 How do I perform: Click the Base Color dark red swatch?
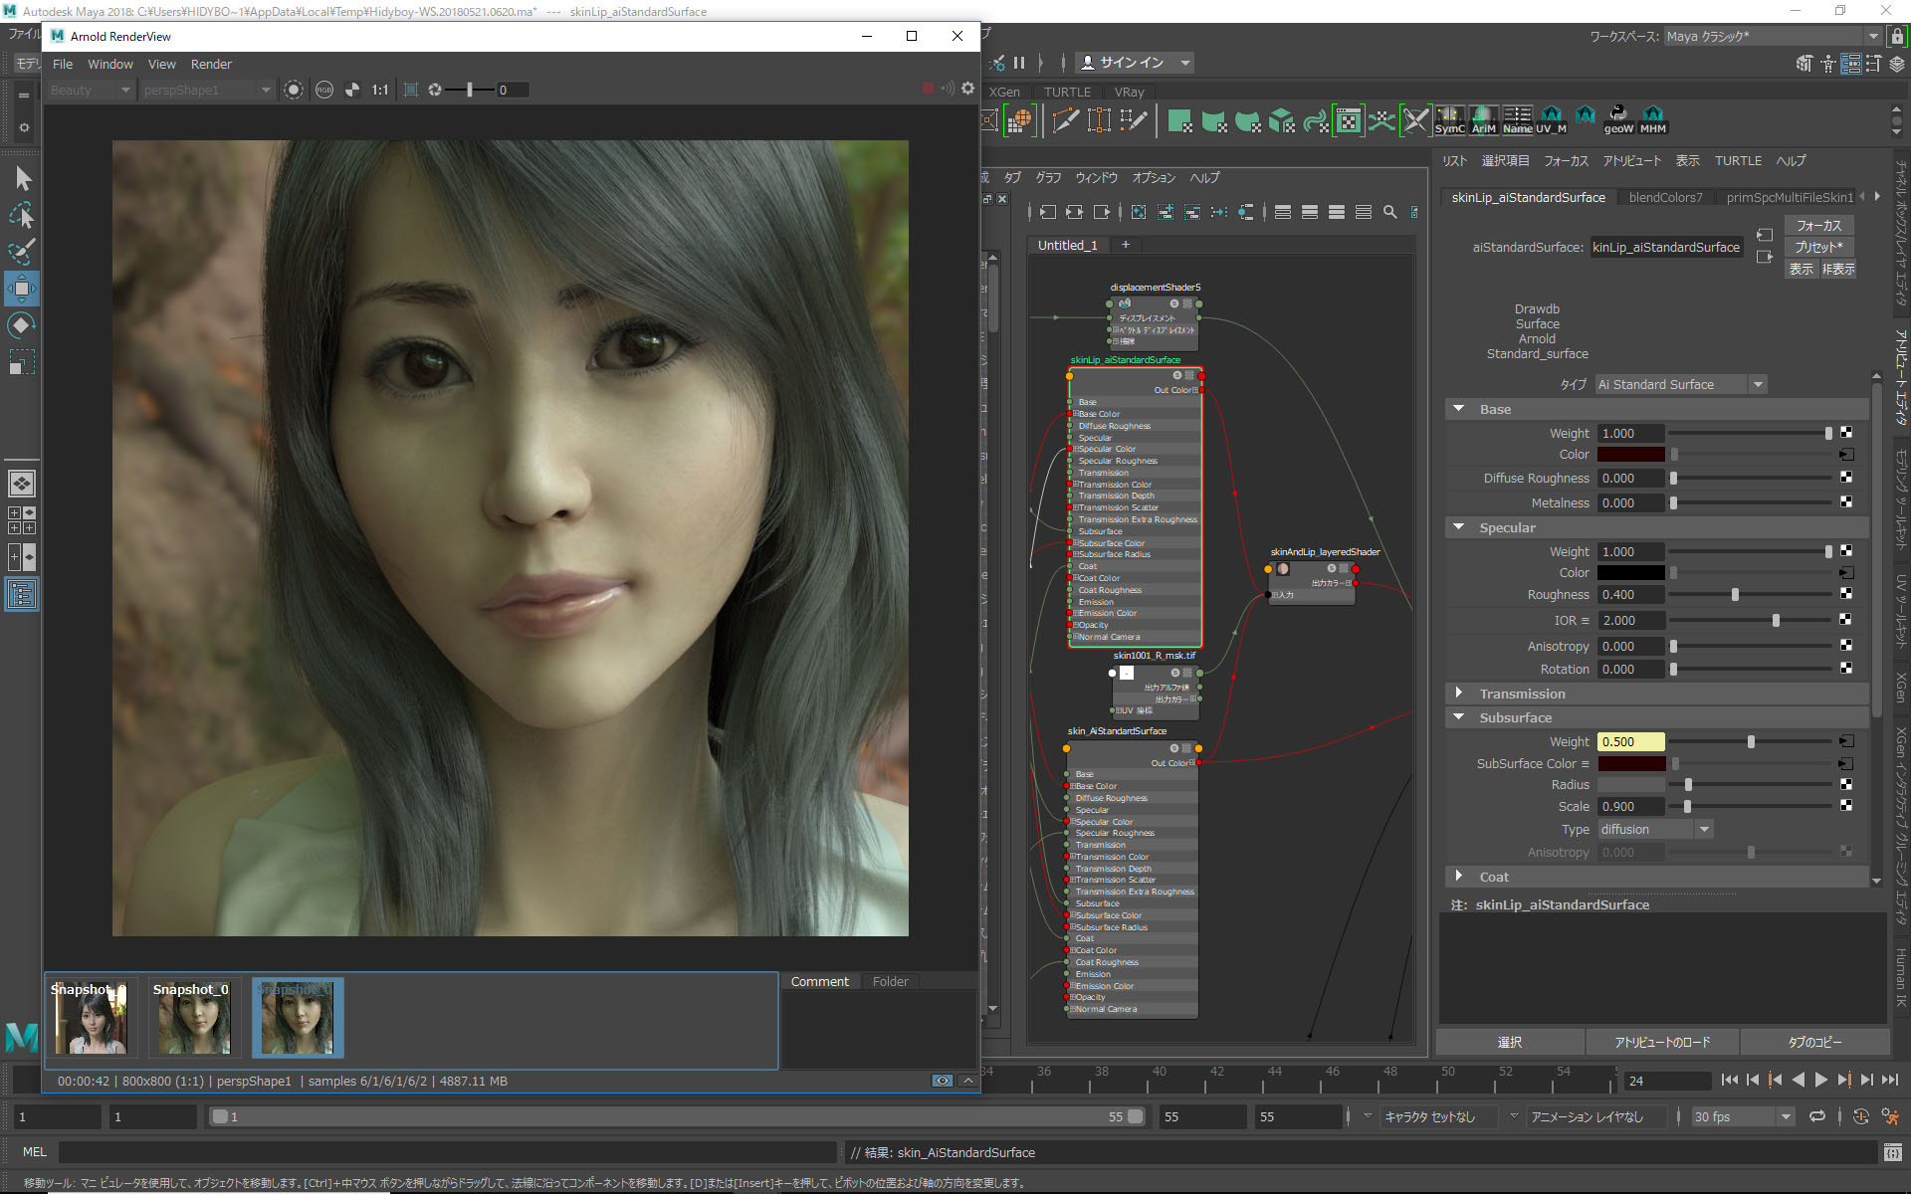[1630, 455]
